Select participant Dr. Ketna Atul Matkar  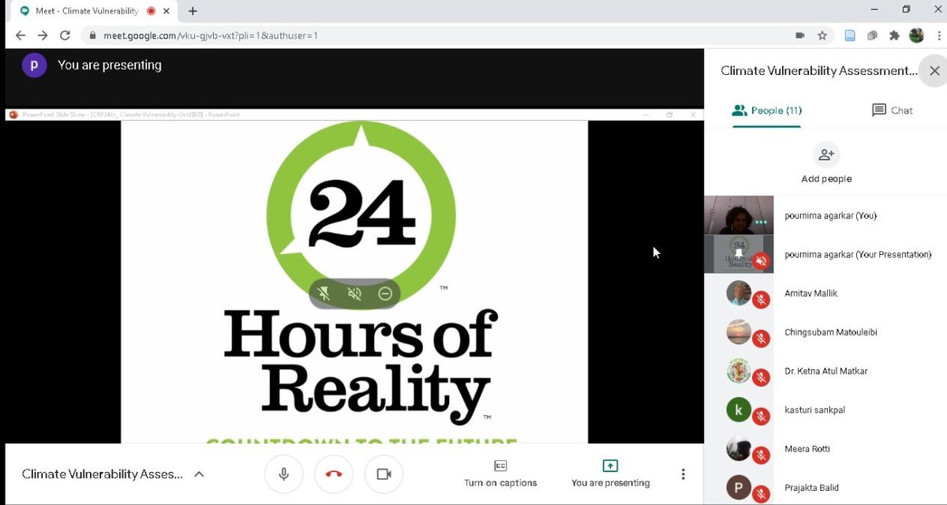click(825, 371)
